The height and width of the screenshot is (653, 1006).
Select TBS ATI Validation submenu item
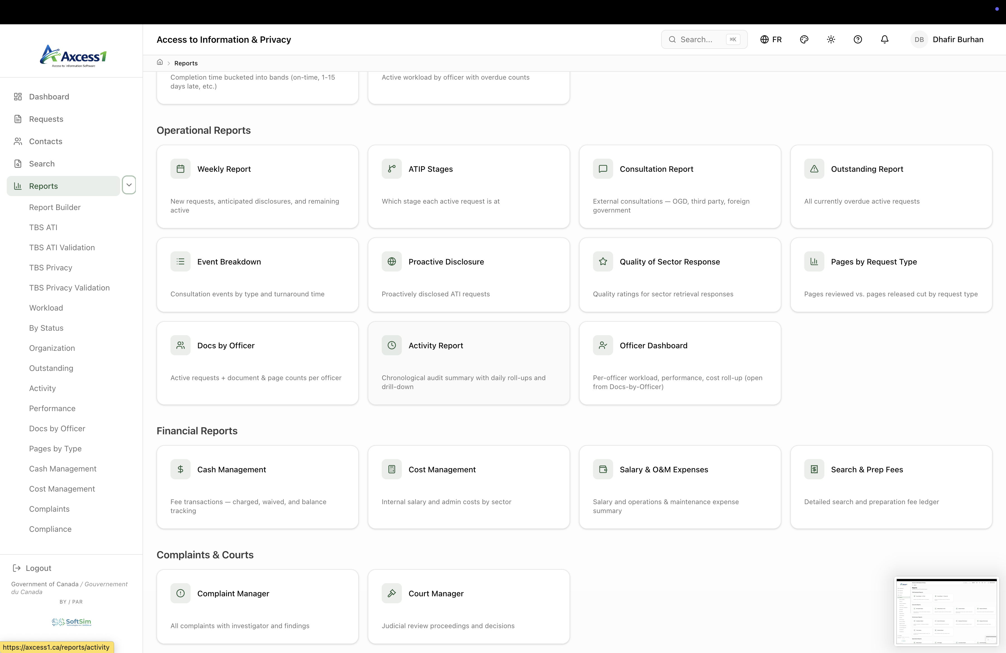(x=62, y=247)
